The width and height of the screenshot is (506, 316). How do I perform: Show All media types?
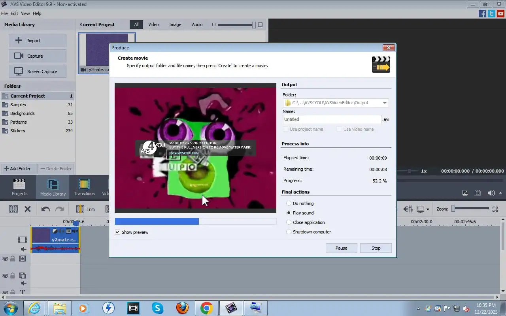[x=136, y=24]
